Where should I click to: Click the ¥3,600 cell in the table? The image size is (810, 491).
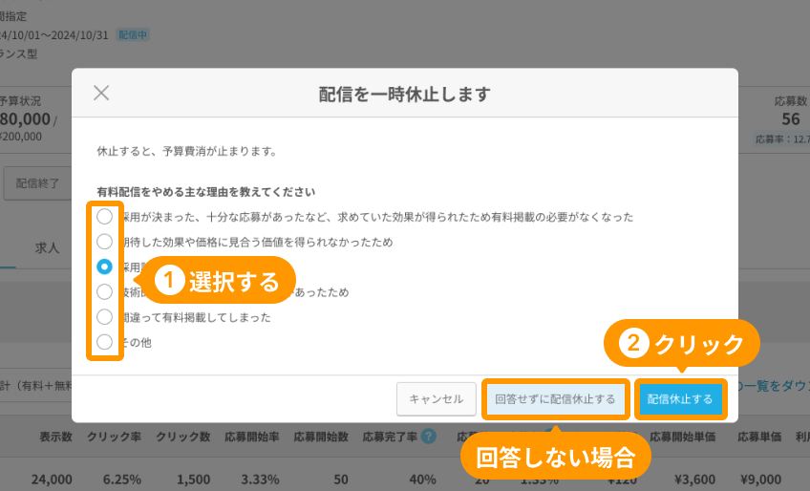coord(694,480)
